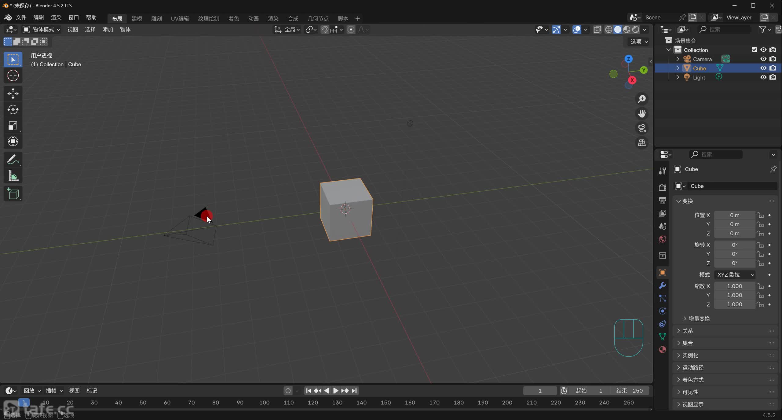Toggle camera view from viewport gizmo
The height and width of the screenshot is (420, 782).
[641, 128]
